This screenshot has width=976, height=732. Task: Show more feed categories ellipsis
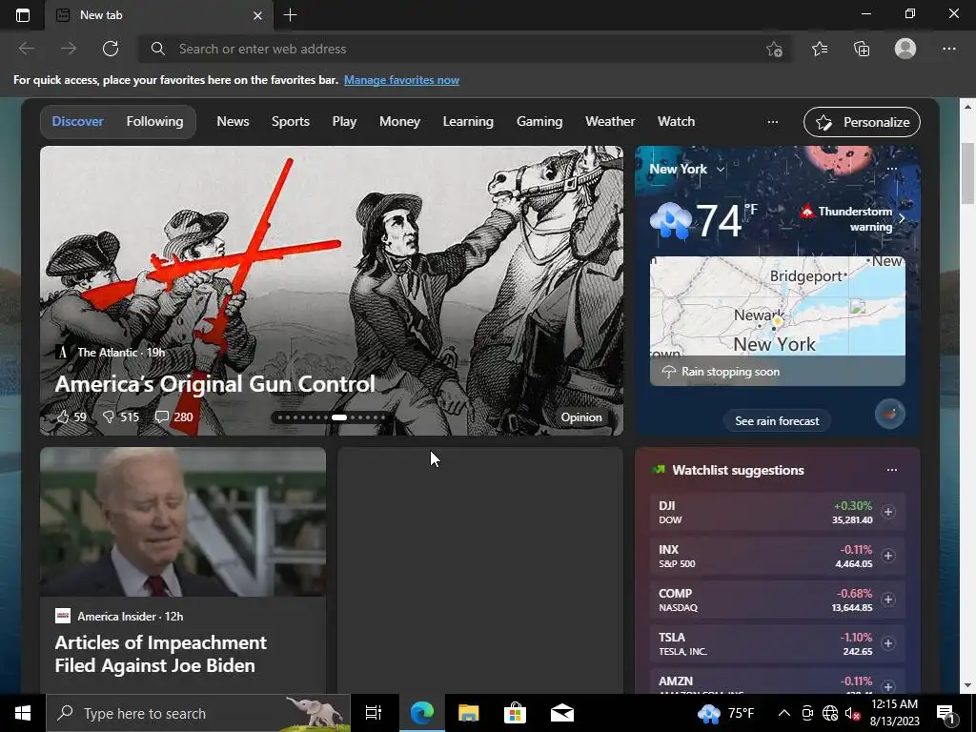[772, 122]
